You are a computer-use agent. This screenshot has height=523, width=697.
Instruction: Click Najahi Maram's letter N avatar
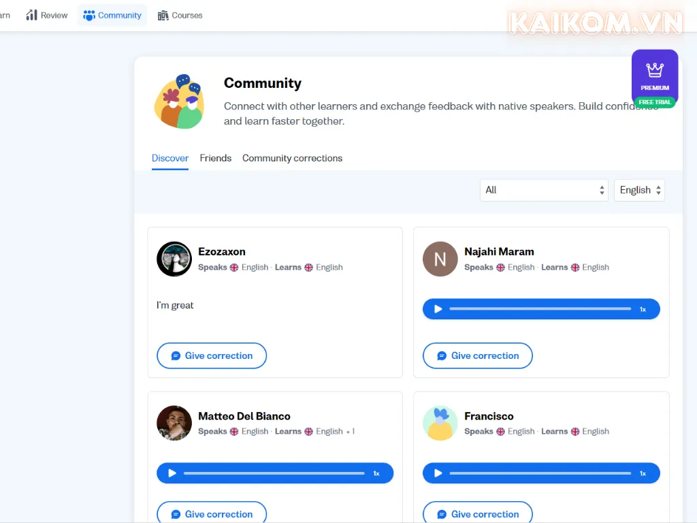[440, 259]
